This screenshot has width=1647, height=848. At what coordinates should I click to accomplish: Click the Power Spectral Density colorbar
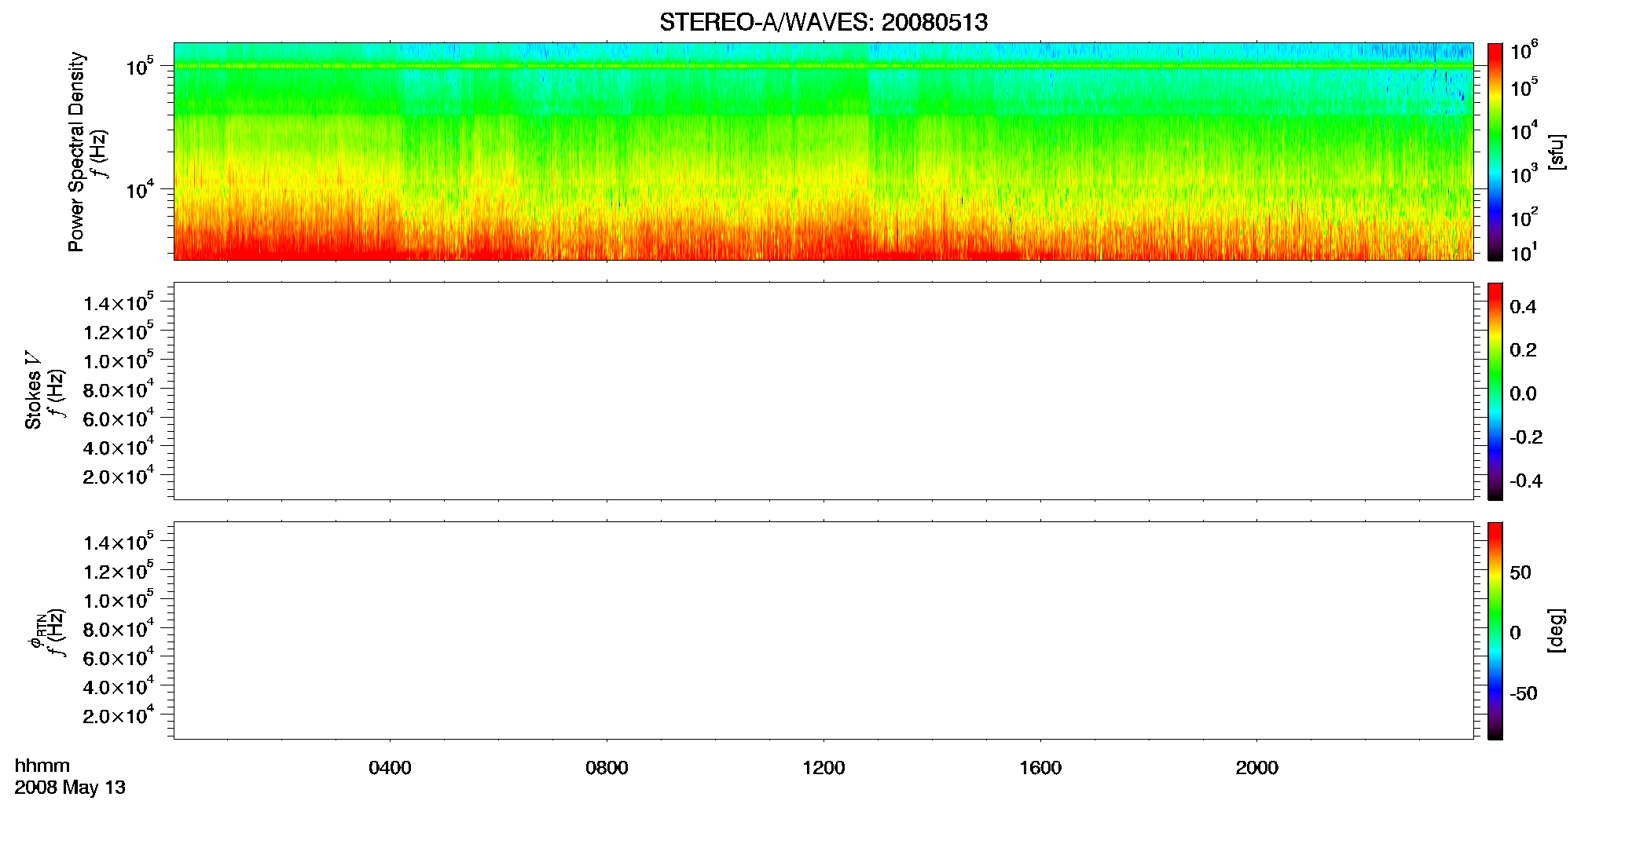tap(1495, 152)
